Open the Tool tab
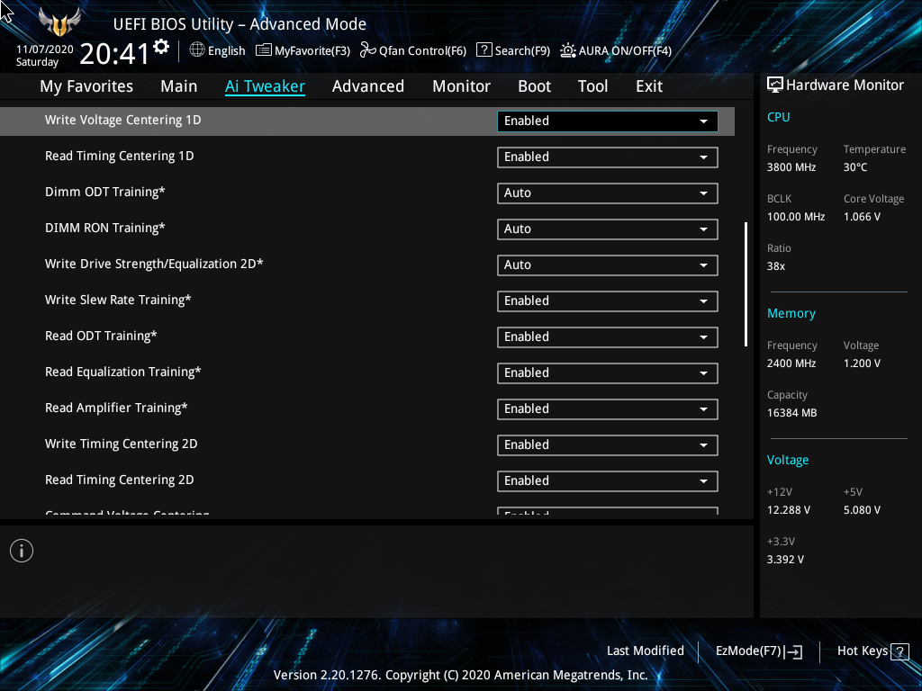This screenshot has width=922, height=691. coord(592,85)
